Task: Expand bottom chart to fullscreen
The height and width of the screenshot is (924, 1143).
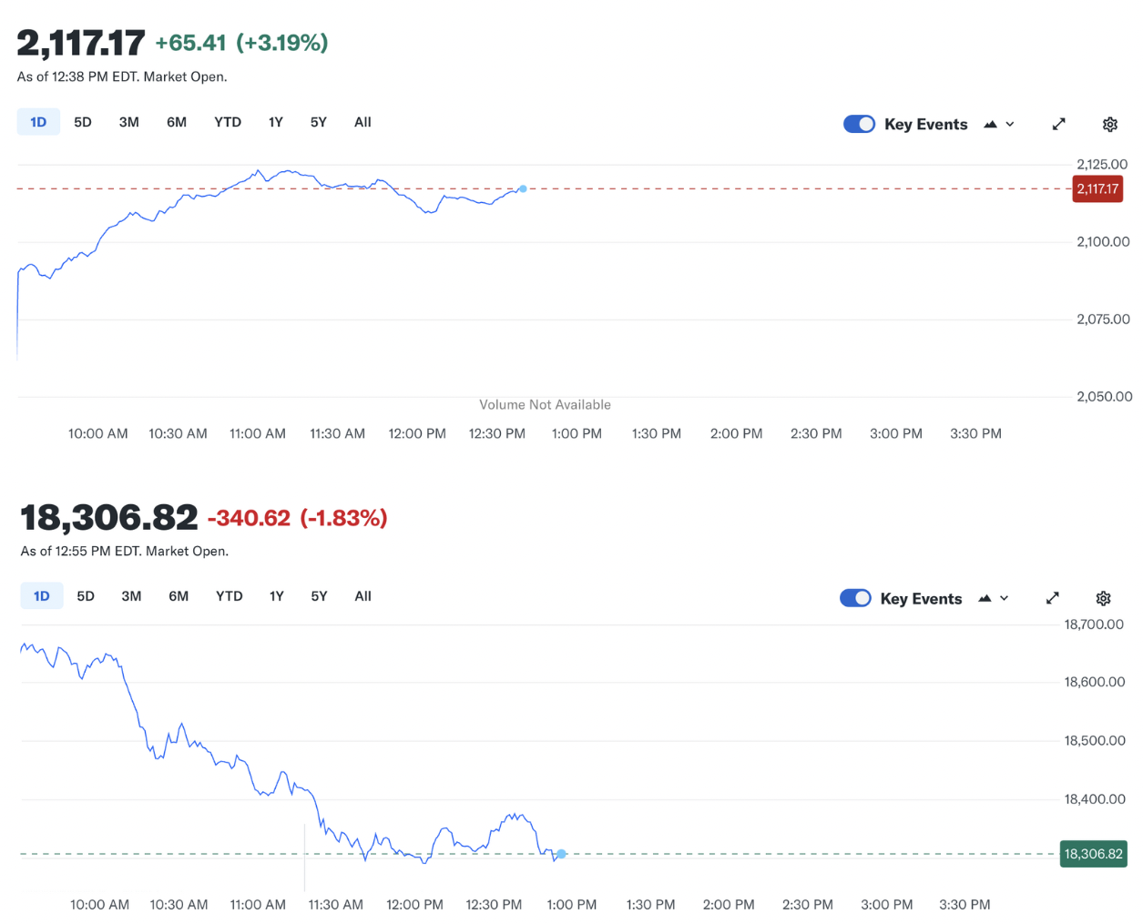Action: pos(1052,598)
